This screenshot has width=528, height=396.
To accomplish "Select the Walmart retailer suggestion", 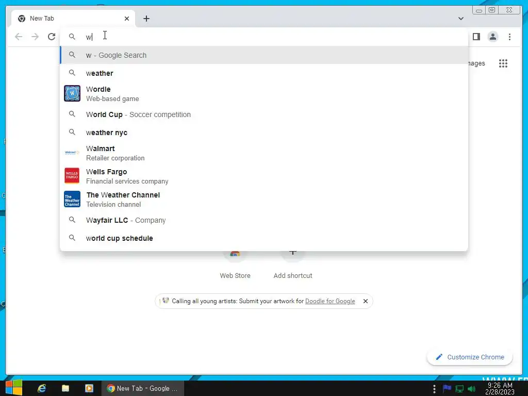I will [264, 153].
